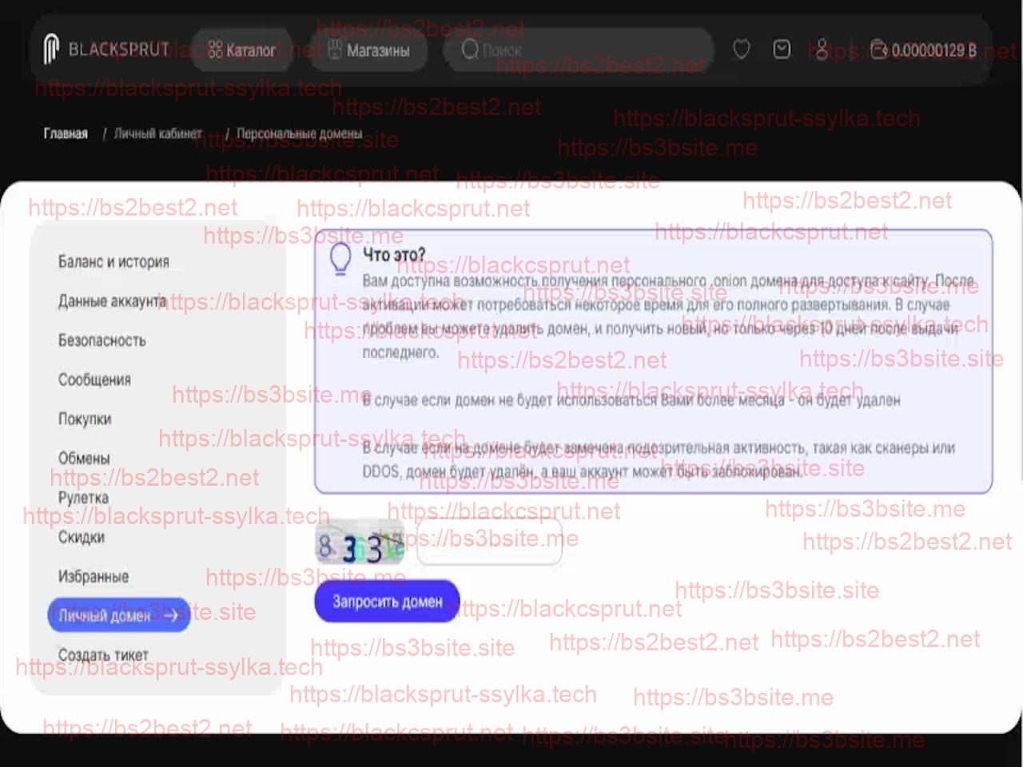The width and height of the screenshot is (1023, 767).
Task: Select Обмены in sidebar
Action: (x=84, y=458)
